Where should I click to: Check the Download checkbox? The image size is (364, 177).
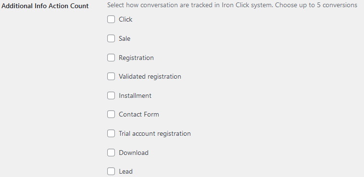pos(111,153)
